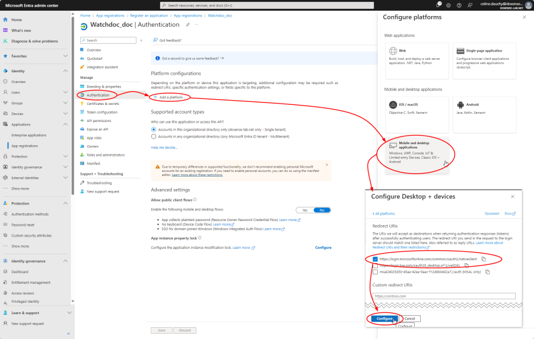This screenshot has width=534, height=339.
Task: Collapse the Applications section in sidebar
Action: (x=65, y=124)
